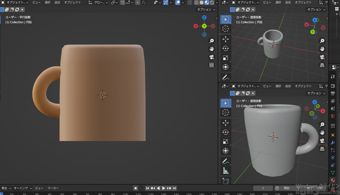Select the Annotate tool in the top-right viewport
This screenshot has width=340, height=195.
coord(226,77)
